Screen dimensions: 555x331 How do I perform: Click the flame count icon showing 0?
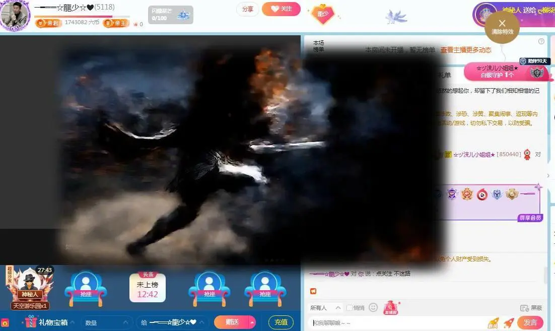coord(137,24)
